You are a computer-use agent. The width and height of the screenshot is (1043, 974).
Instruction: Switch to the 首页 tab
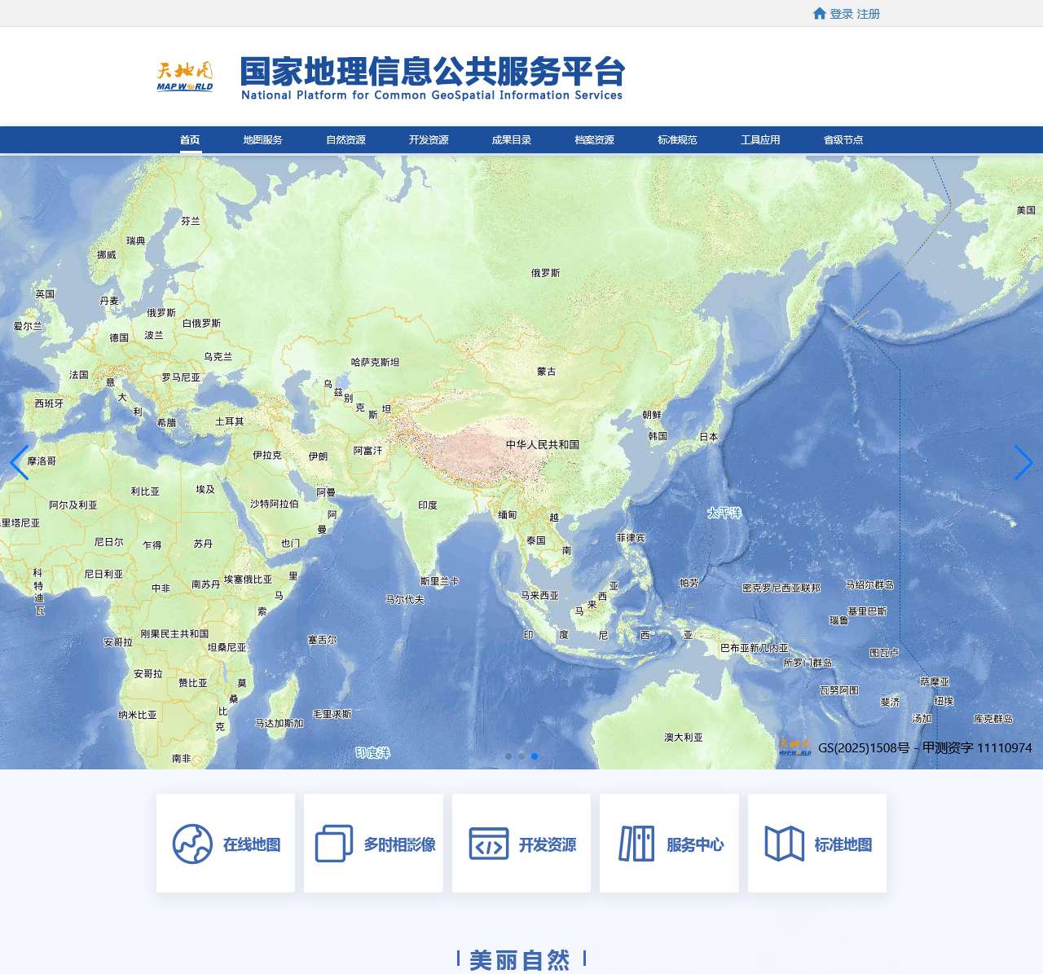pos(191,139)
